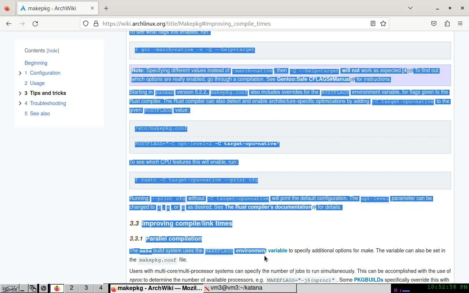The image size is (469, 293).
Task: Open 2 Usage contents link
Action: point(34,83)
